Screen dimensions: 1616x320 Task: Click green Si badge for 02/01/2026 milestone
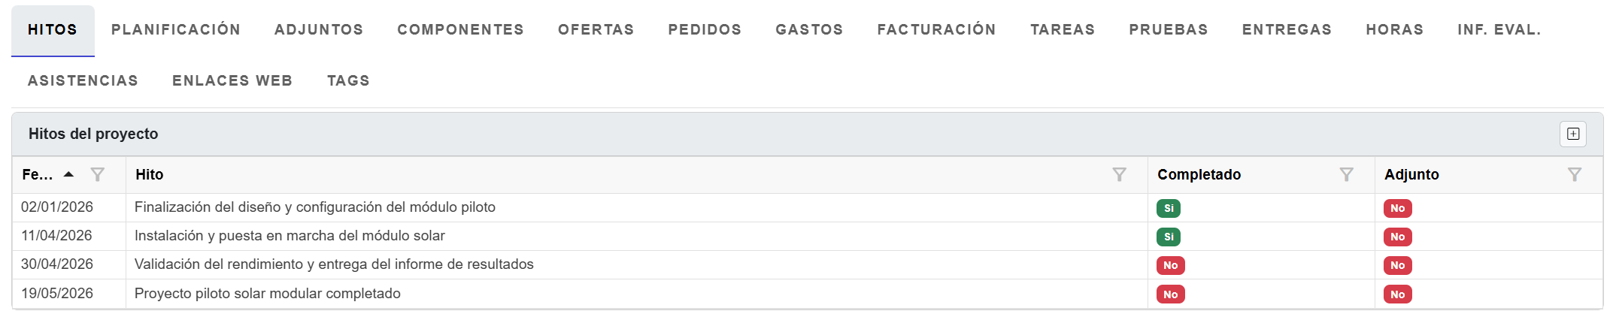[1168, 208]
